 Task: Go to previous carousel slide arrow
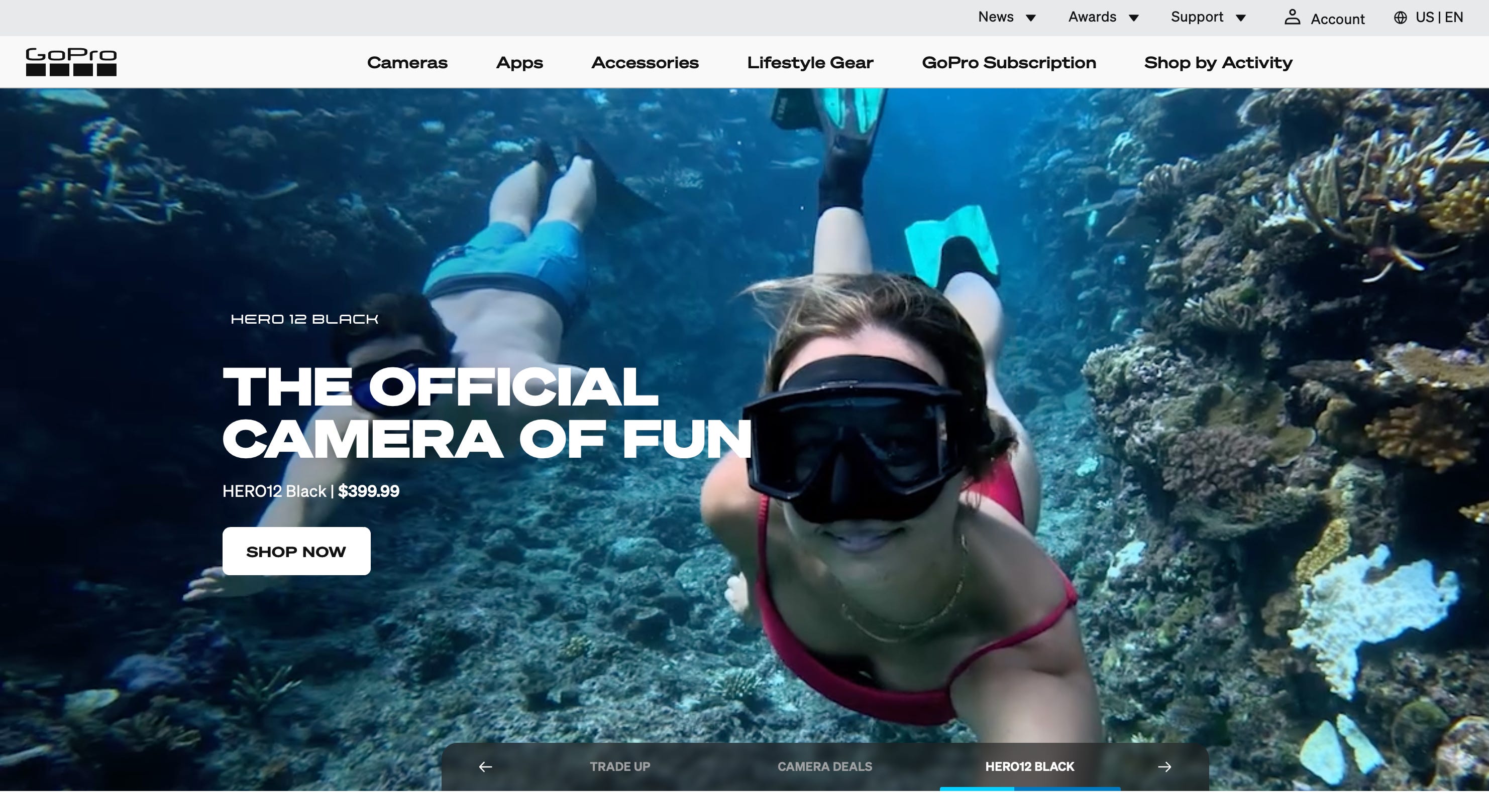pos(486,766)
